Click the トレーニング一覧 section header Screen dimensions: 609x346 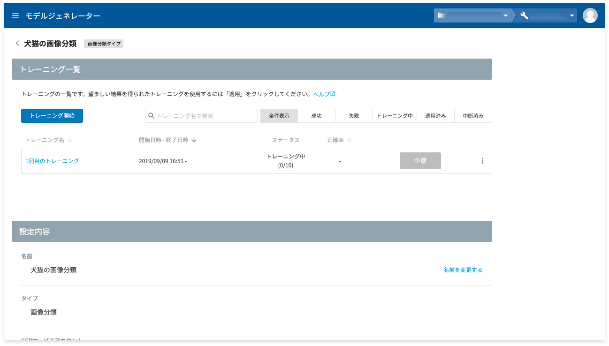click(252, 69)
